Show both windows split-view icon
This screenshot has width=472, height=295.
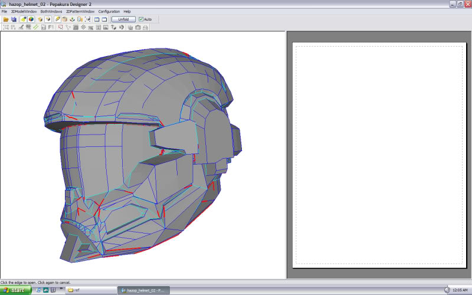point(96,19)
